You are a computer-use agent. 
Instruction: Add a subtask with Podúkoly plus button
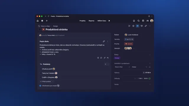click(x=106, y=64)
